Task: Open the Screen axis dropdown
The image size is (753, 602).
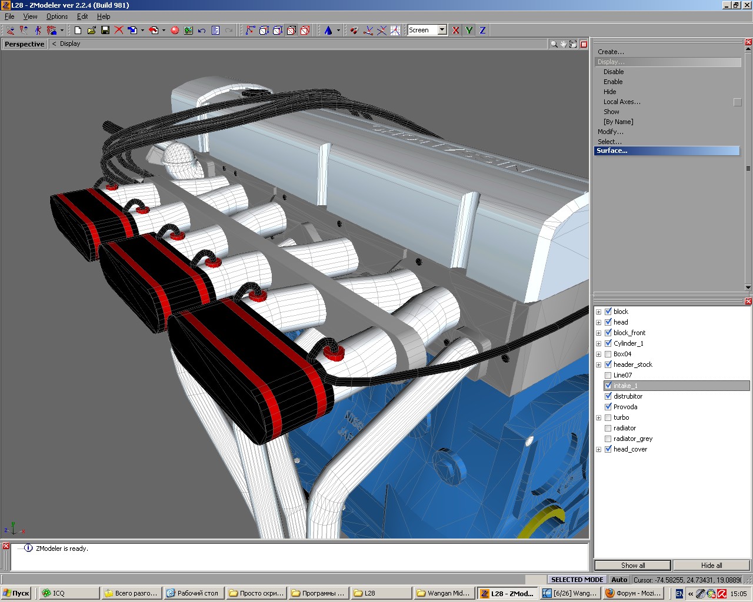Action: 442,30
